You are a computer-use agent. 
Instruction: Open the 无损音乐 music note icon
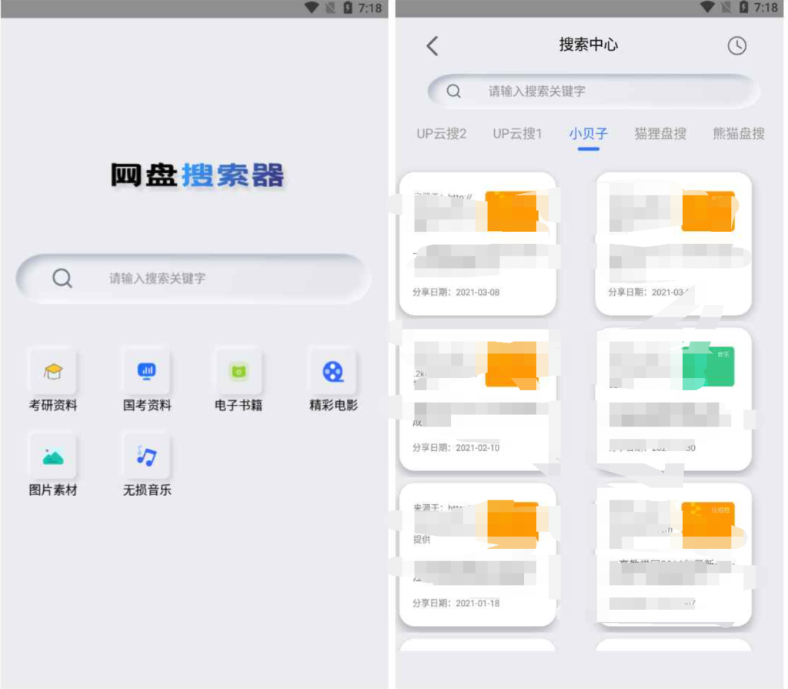(x=147, y=457)
